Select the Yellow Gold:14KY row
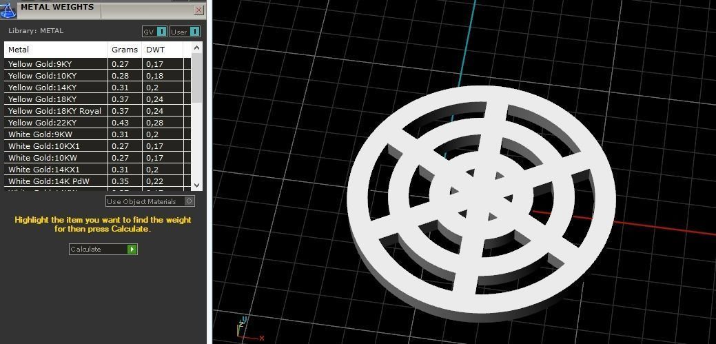The height and width of the screenshot is (344, 716). pyautogui.click(x=97, y=88)
